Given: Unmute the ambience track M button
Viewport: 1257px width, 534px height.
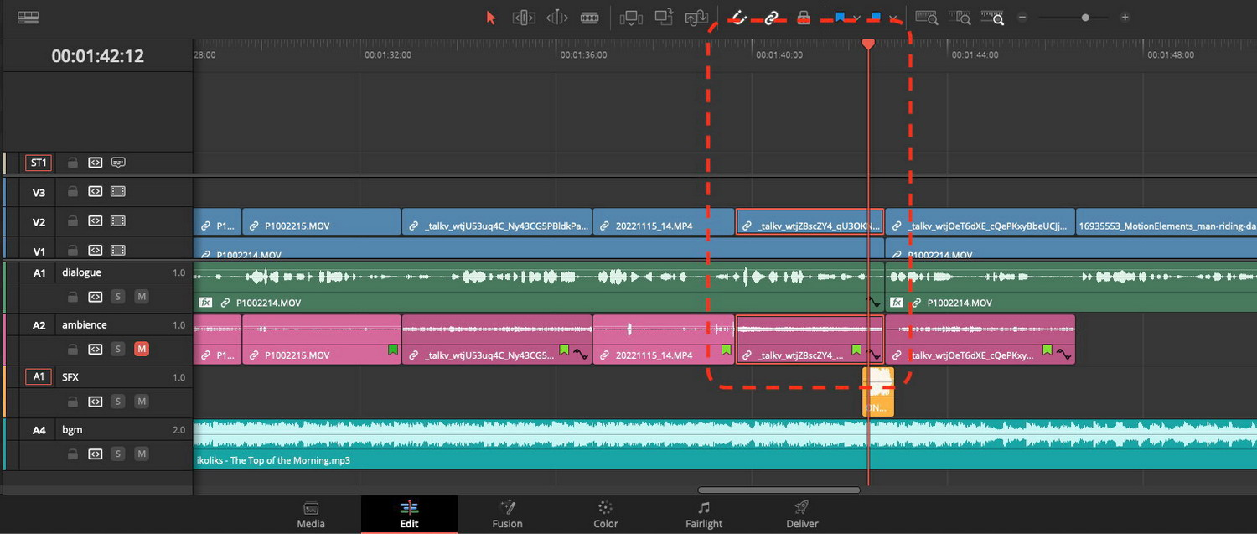Looking at the screenshot, I should click(142, 349).
